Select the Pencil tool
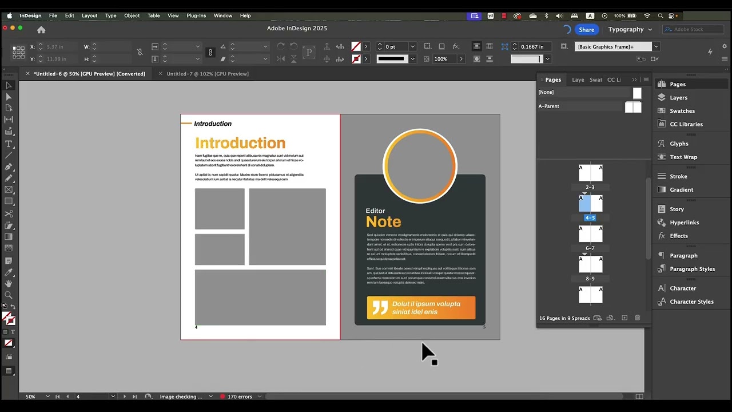 click(9, 178)
